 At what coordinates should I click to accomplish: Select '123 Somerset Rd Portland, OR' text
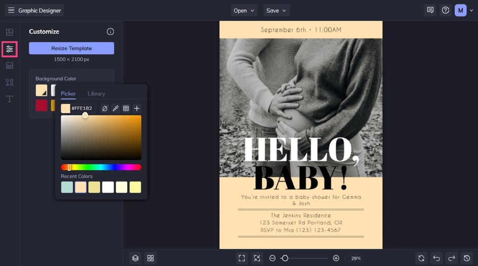[301, 223]
